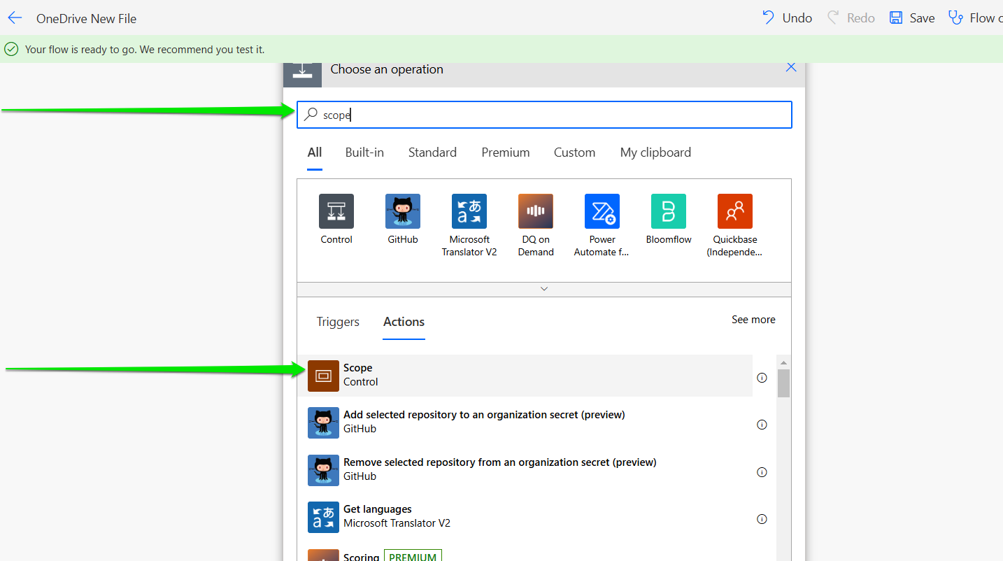1003x561 pixels.
Task: Show info for the Scope action
Action: coord(762,378)
